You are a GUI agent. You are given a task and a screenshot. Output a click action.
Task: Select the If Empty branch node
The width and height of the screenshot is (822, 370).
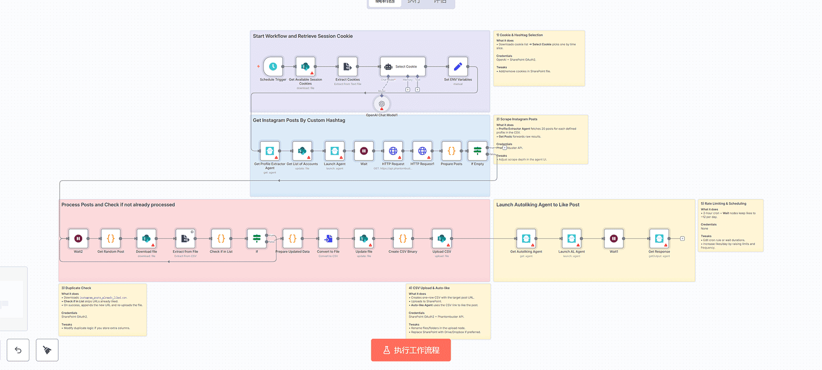tap(477, 151)
